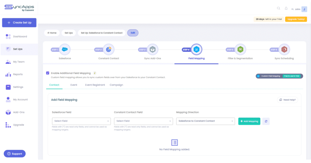Go to Step 1 Salesforce cloud icon
Image resolution: width=311 pixels, height=163 pixels.
65,49
